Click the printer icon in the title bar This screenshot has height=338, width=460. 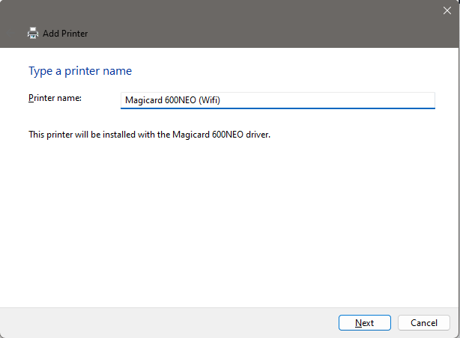(x=33, y=34)
